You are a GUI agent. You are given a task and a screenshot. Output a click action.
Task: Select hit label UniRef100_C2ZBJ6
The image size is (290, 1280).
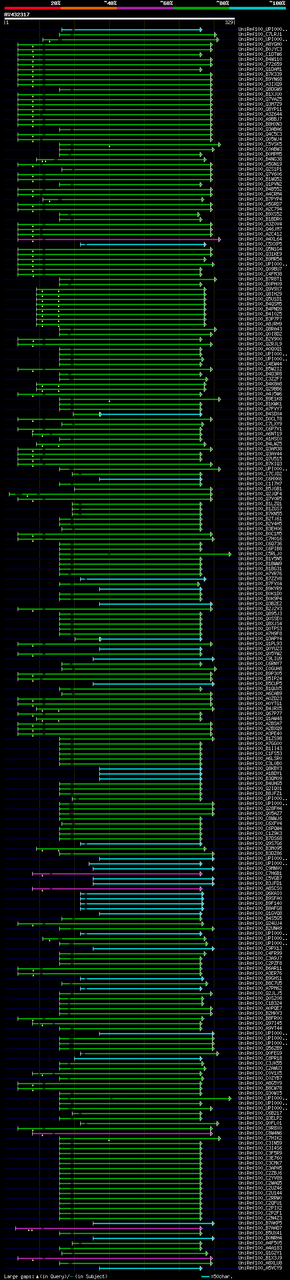(x=260, y=1173)
